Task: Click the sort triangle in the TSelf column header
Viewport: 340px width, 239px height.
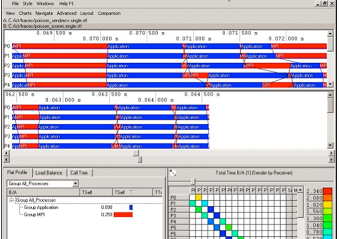Action: 132,192
